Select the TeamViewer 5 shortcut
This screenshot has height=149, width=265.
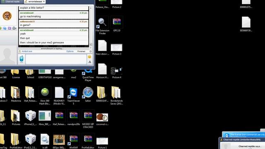point(74,96)
